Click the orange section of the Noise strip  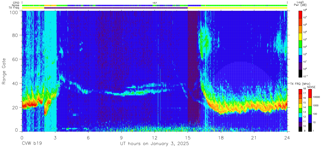[x=50, y=5]
